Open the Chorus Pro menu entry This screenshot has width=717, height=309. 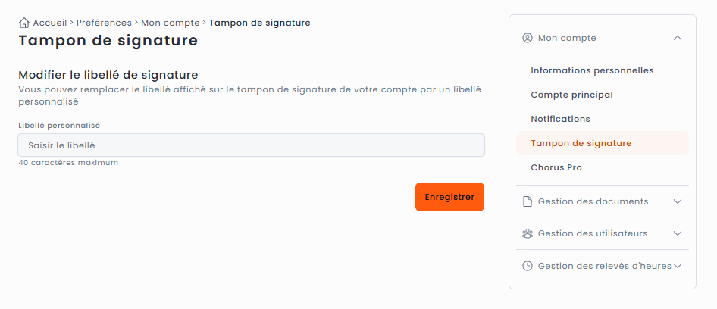pos(556,167)
